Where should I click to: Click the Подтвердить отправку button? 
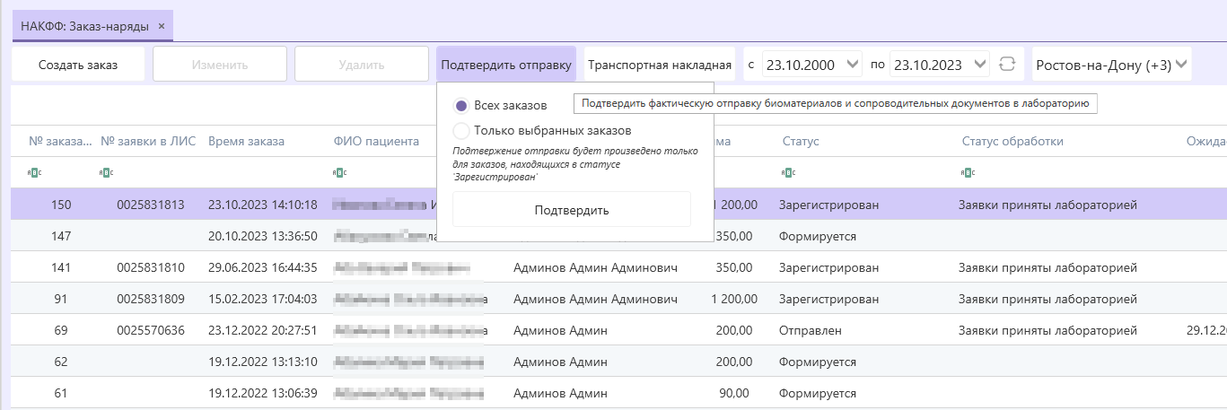pyautogui.click(x=506, y=65)
